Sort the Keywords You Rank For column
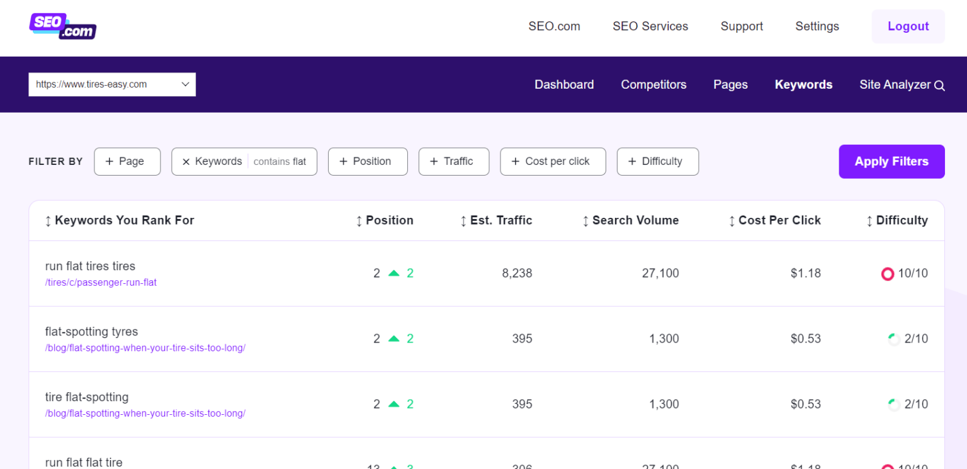Viewport: 967px width, 469px height. click(119, 220)
